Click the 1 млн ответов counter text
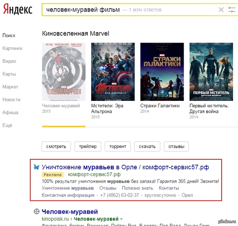 (145, 10)
